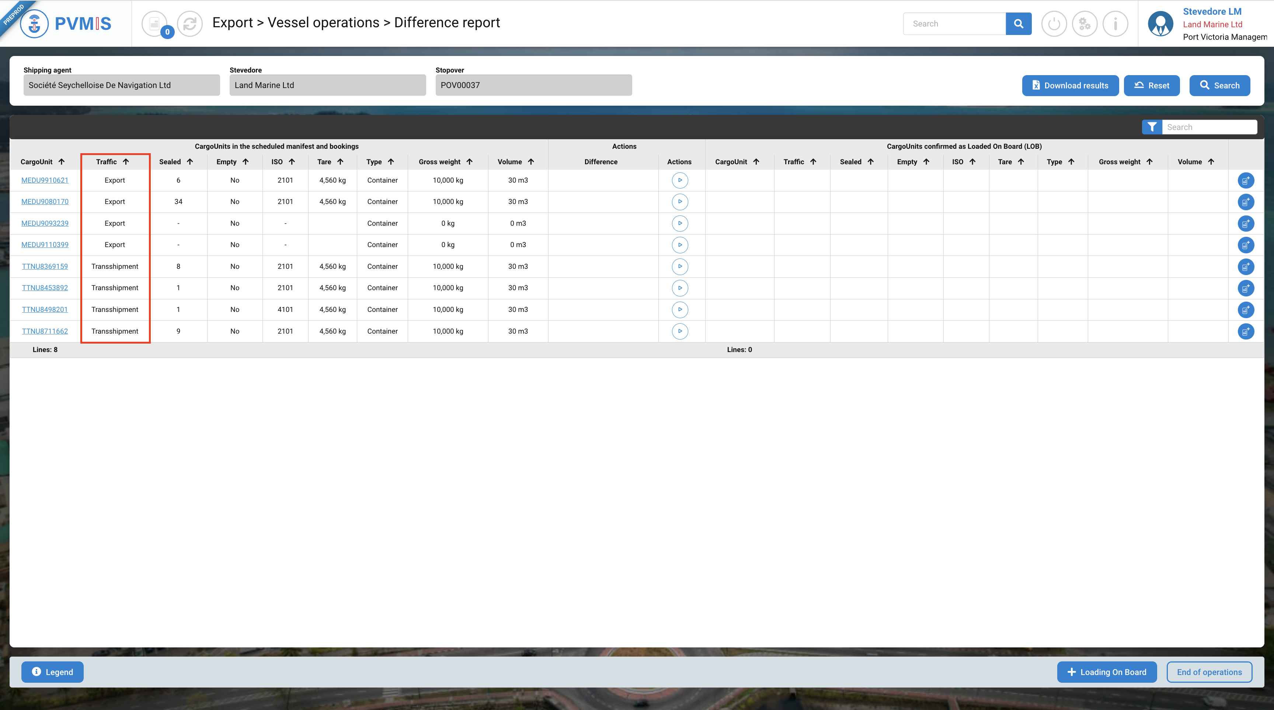1274x710 pixels.
Task: Click play action for TTNU8498201 row
Action: (679, 310)
